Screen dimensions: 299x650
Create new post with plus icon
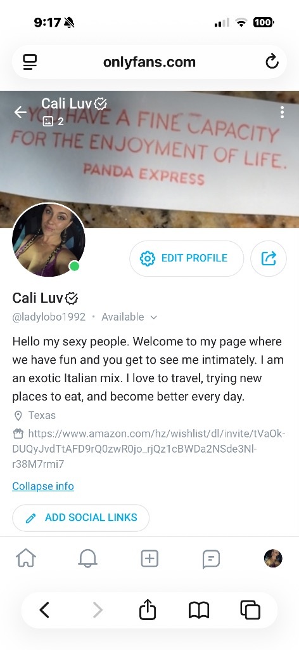[x=149, y=559]
